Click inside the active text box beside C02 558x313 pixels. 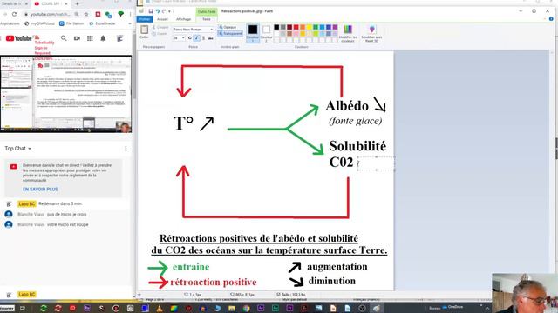tap(376, 163)
